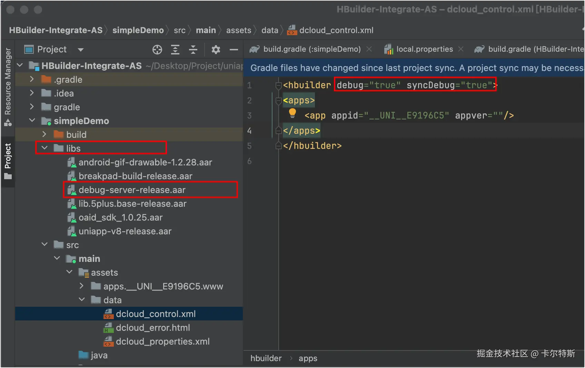This screenshot has height=368, width=585.
Task: Click the hbuilder editor breadcrumb
Action: (266, 358)
